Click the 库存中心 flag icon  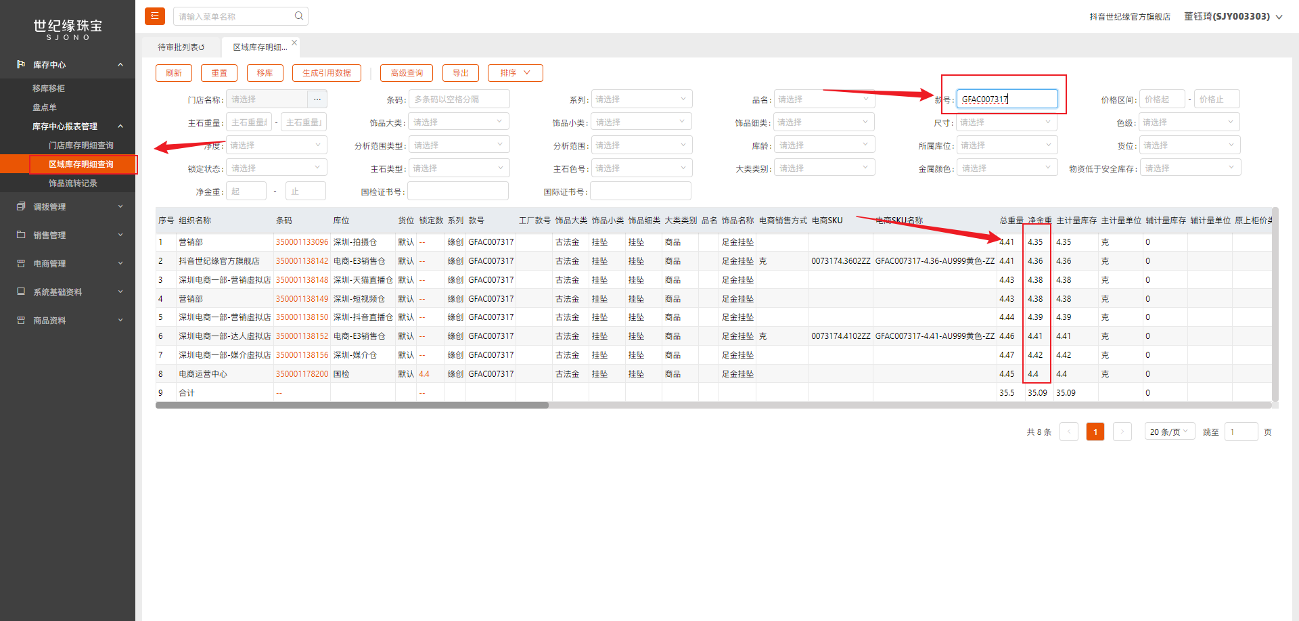pyautogui.click(x=21, y=64)
